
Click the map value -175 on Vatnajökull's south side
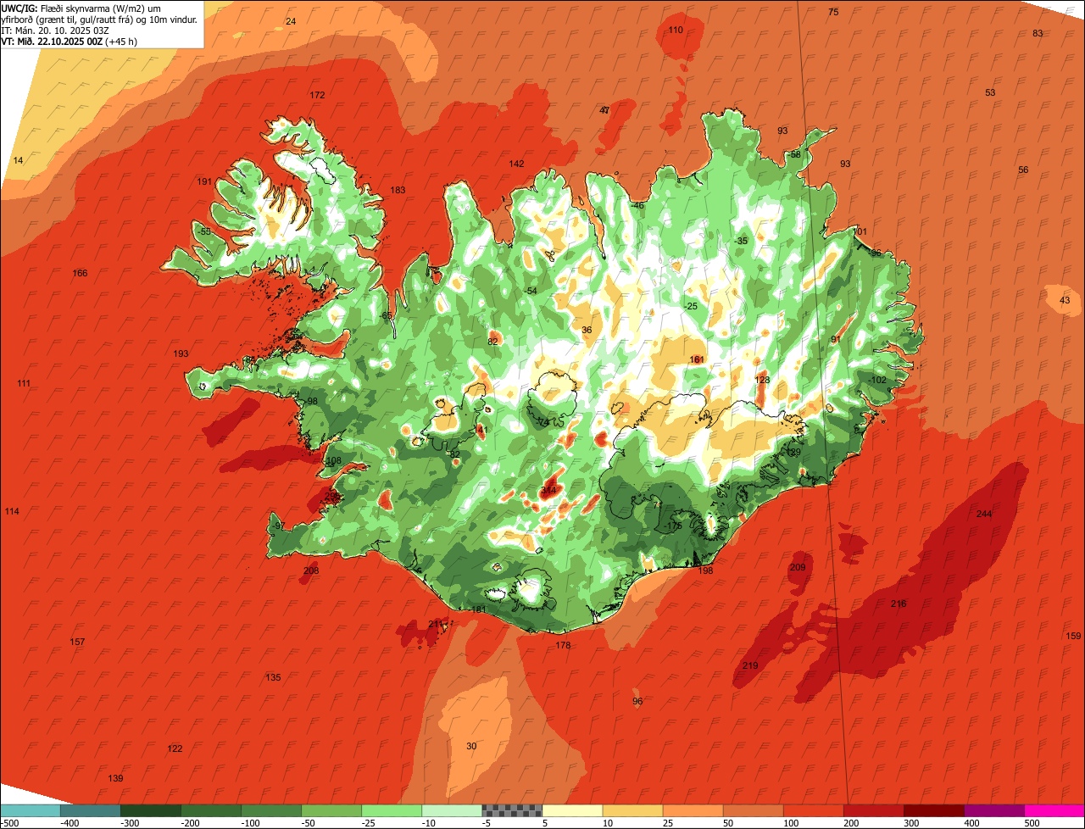673,526
